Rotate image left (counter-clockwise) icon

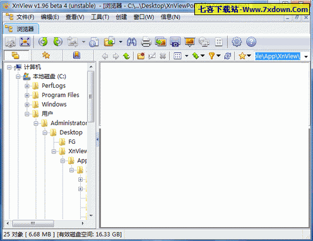[x=43, y=42]
